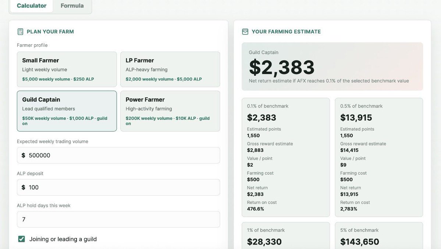The height and width of the screenshot is (249, 441).
Task: Choose the LP Farmer profile
Action: (x=170, y=69)
